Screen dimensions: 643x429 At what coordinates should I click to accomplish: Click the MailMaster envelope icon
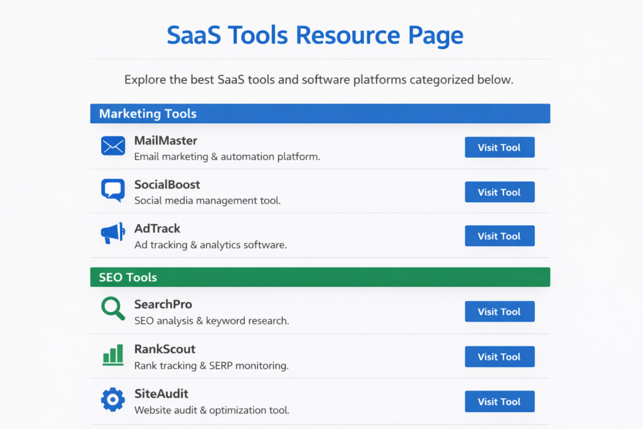pyautogui.click(x=113, y=146)
